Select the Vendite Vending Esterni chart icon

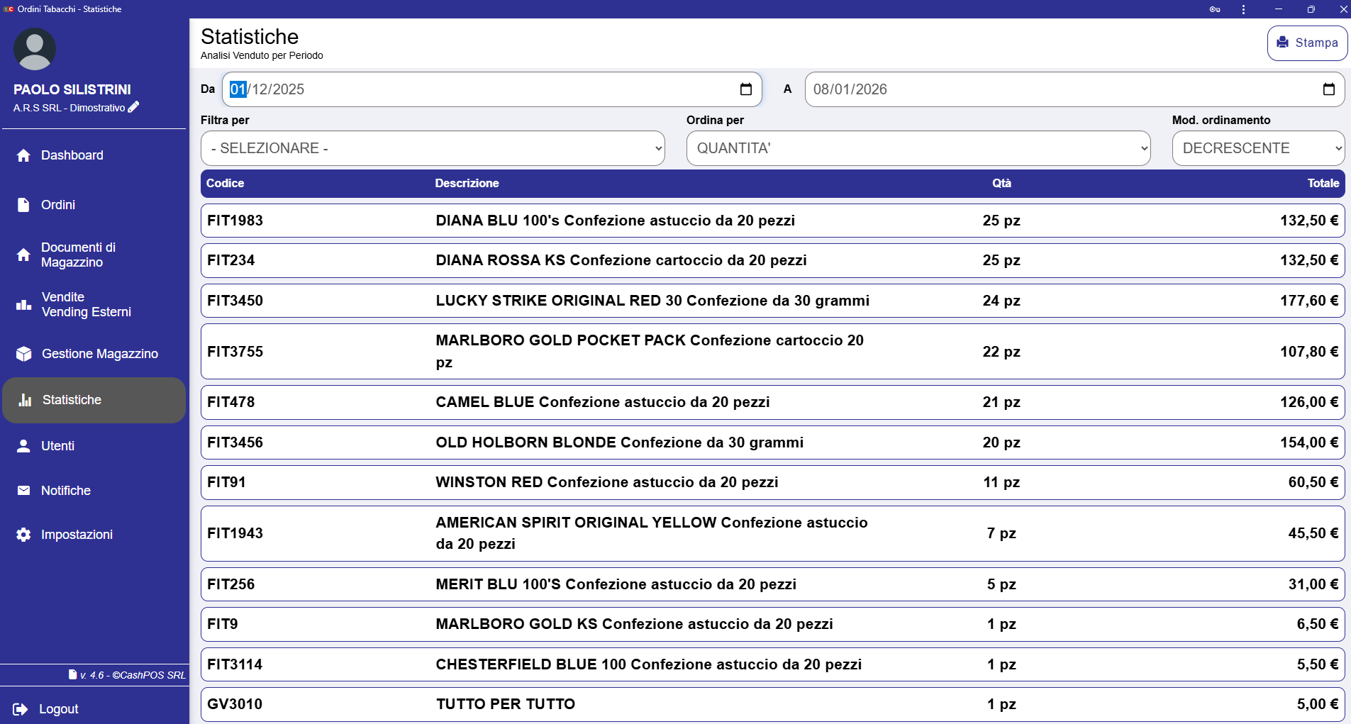pyautogui.click(x=23, y=304)
